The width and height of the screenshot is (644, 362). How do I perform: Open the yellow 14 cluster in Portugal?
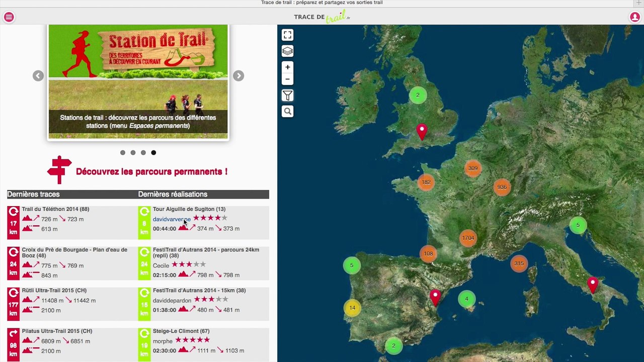click(x=352, y=308)
